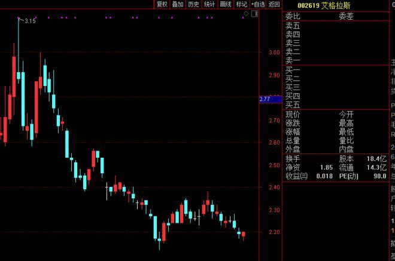Click the PE(动) value 90.0
This screenshot has height=261, width=395.
pos(380,176)
